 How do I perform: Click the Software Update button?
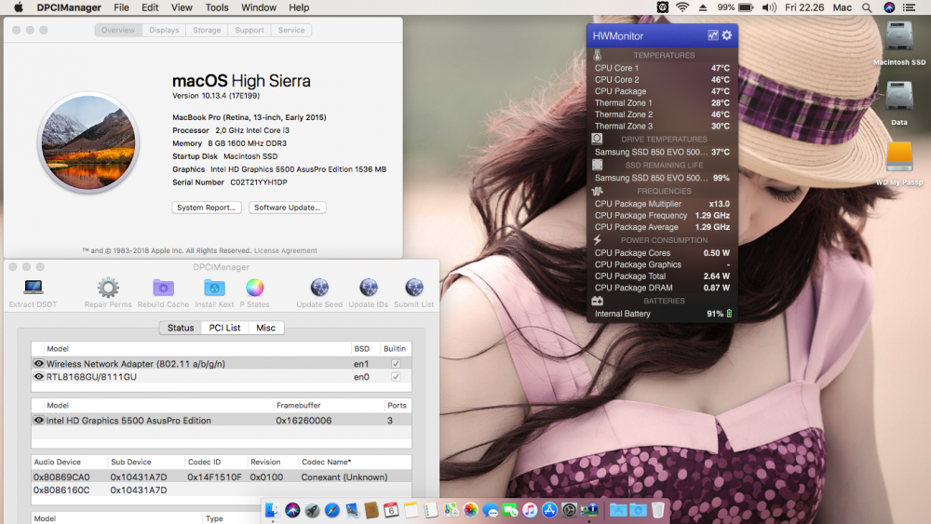click(x=288, y=208)
